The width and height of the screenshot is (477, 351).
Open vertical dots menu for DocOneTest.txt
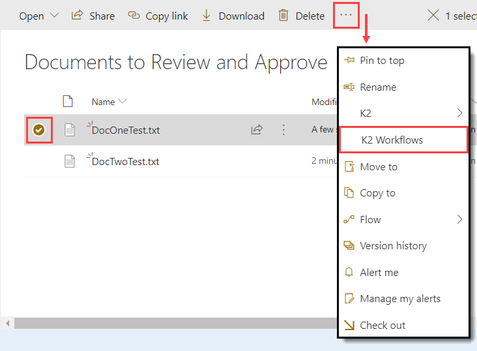click(x=283, y=130)
